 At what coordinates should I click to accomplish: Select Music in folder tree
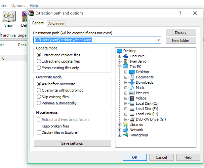pyautogui.click(x=140, y=88)
